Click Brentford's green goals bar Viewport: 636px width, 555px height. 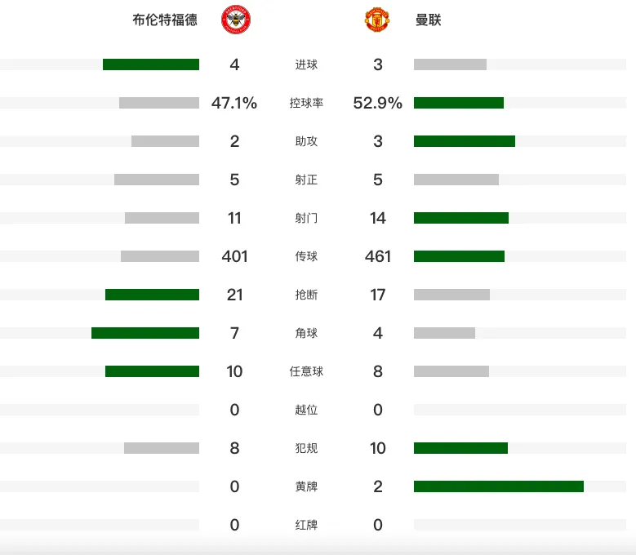pos(151,64)
